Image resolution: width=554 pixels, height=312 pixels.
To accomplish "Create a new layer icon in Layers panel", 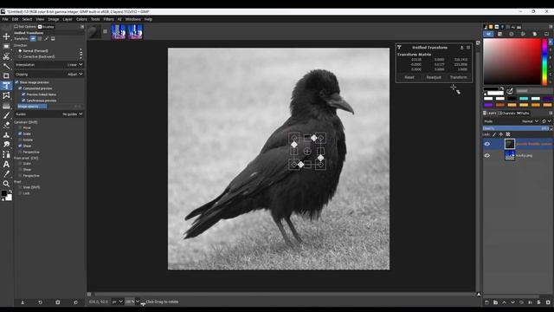I will pos(486,302).
